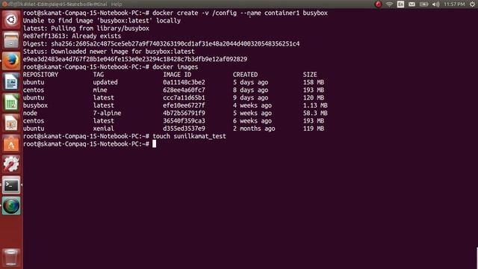Click image ID ccc7a11d65b1
This screenshot has width=478, height=269.
click(184, 98)
